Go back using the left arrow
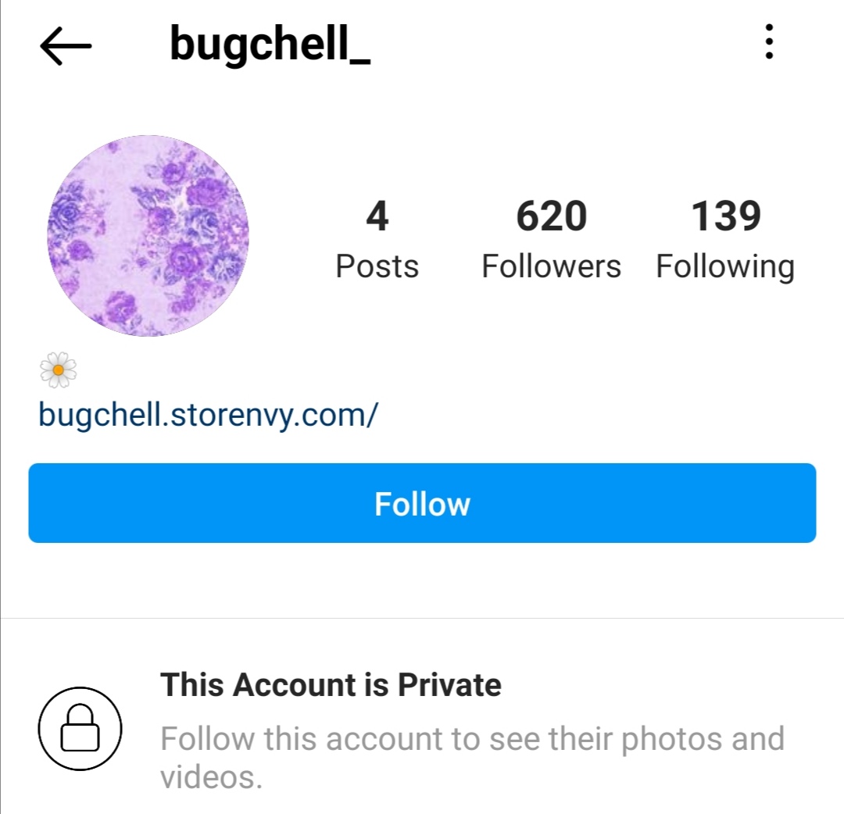 pyautogui.click(x=66, y=46)
